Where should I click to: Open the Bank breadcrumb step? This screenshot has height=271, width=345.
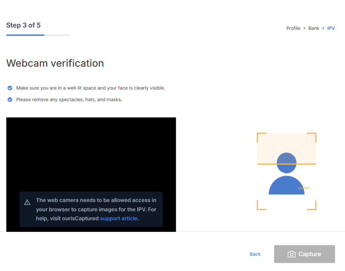pyautogui.click(x=314, y=28)
